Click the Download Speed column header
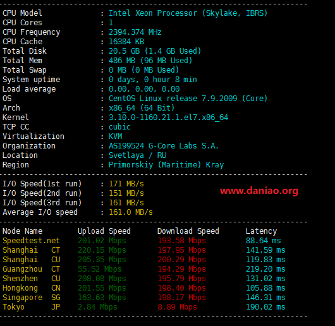The width and height of the screenshot is (335, 326). (188, 231)
